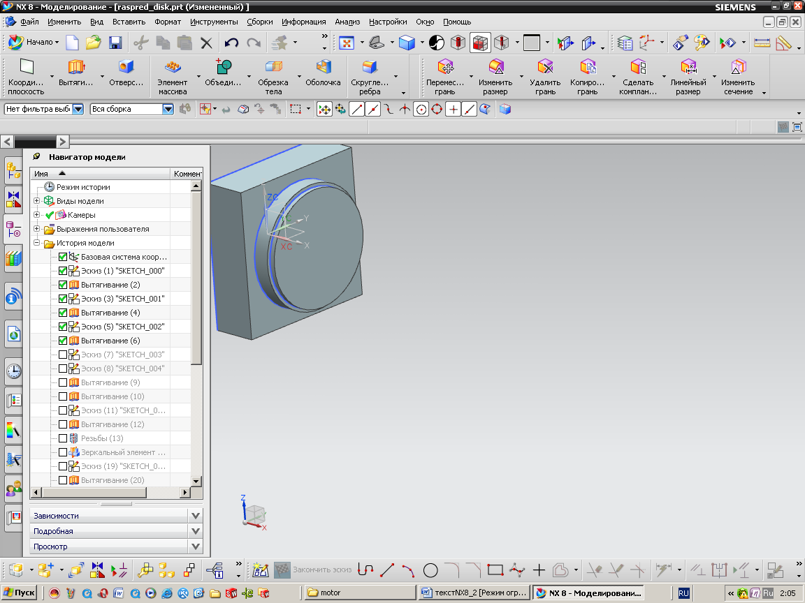The width and height of the screenshot is (805, 603).
Task: Click the Закончить эскиз button
Action: click(x=313, y=569)
